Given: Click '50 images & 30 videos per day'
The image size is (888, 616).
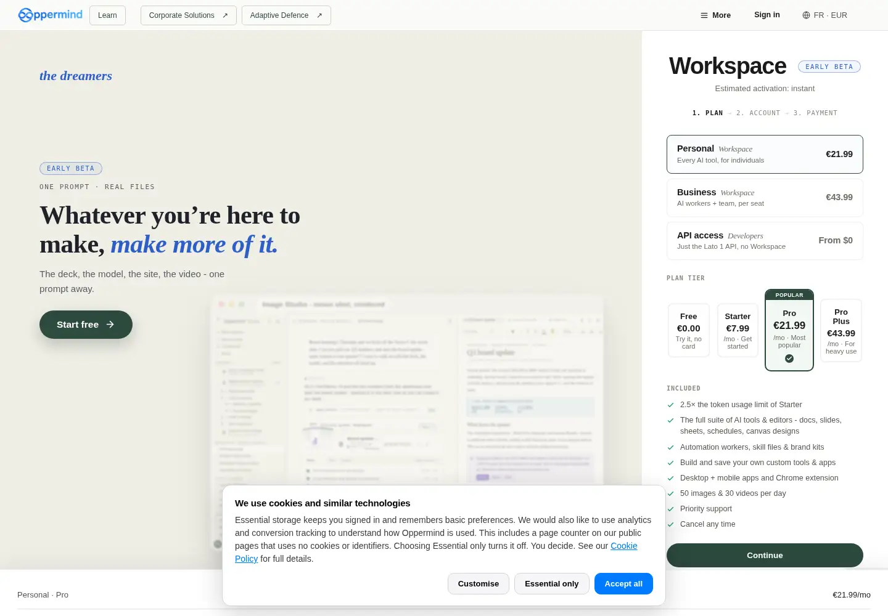Looking at the screenshot, I should click(x=733, y=493).
